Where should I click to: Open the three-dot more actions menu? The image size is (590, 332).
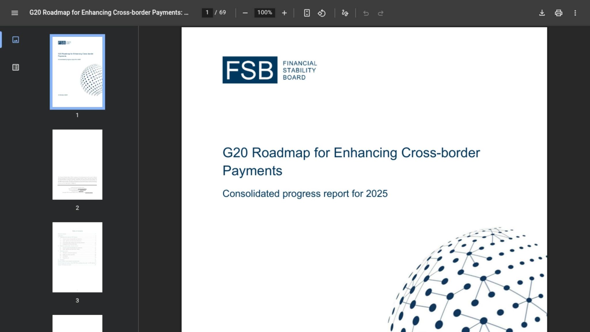coord(575,13)
